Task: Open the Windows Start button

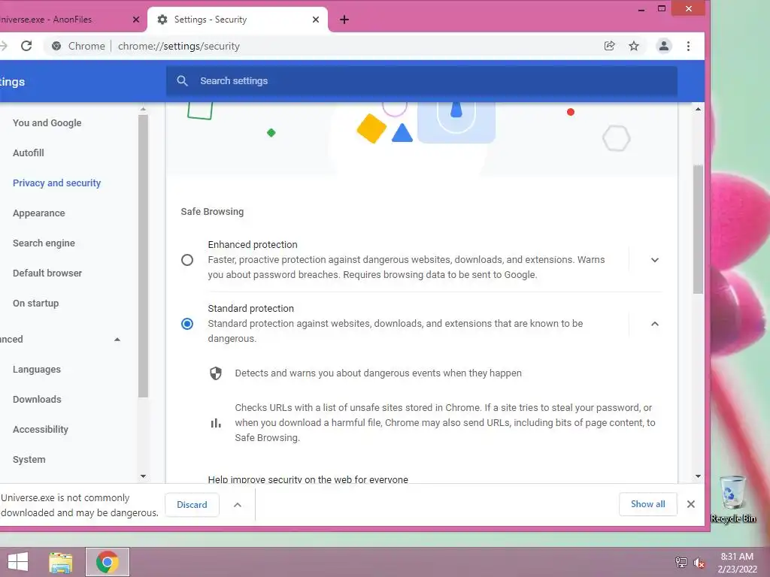Action: 18,562
